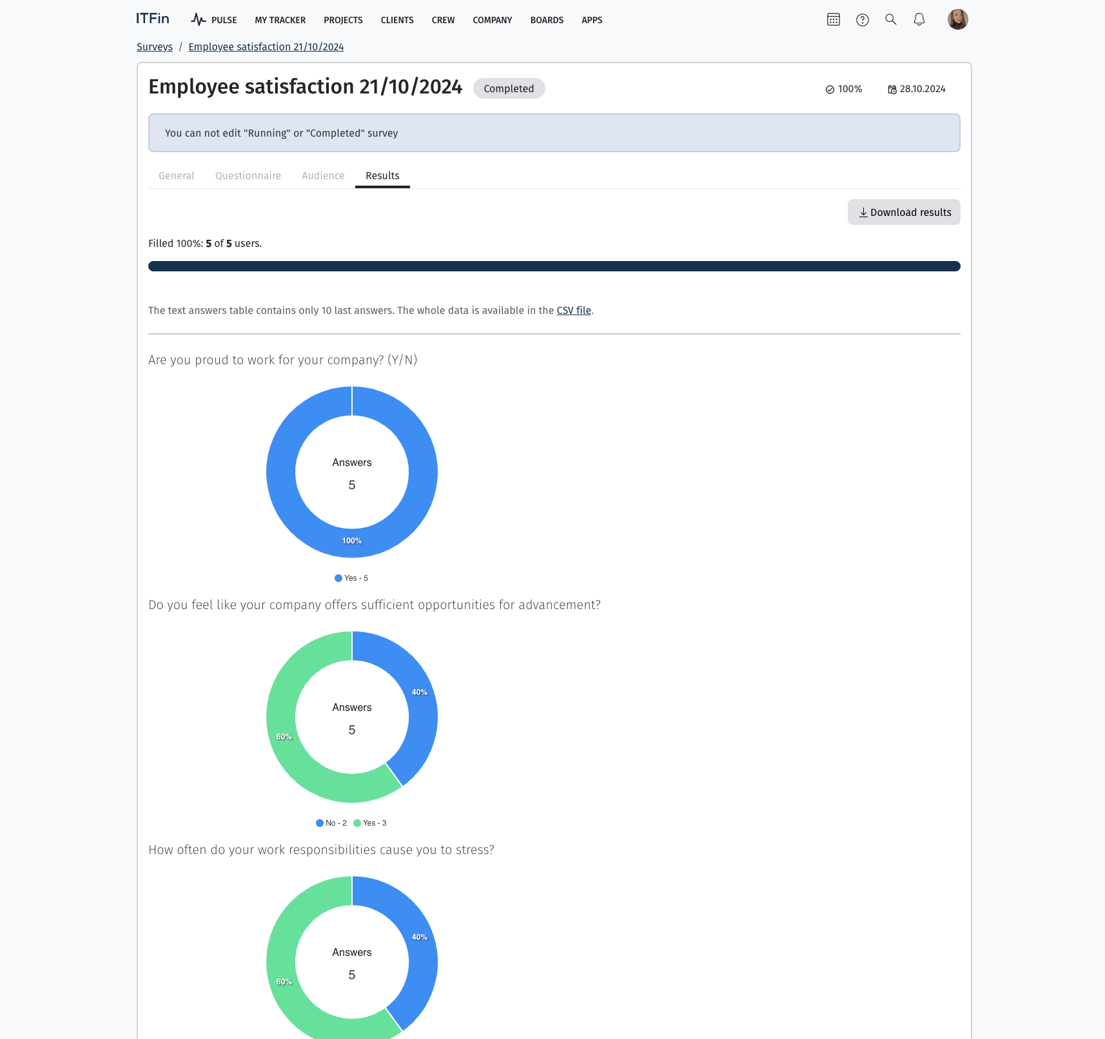Open Projects menu

click(x=343, y=20)
